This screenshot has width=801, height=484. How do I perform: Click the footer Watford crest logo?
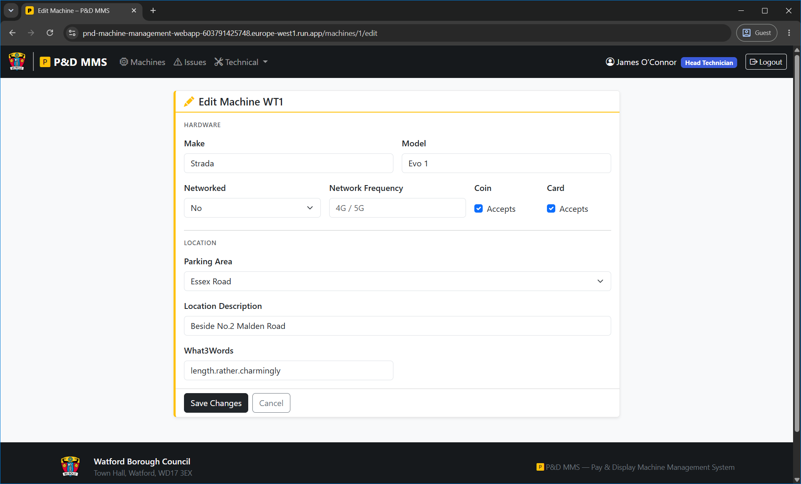[70, 466]
